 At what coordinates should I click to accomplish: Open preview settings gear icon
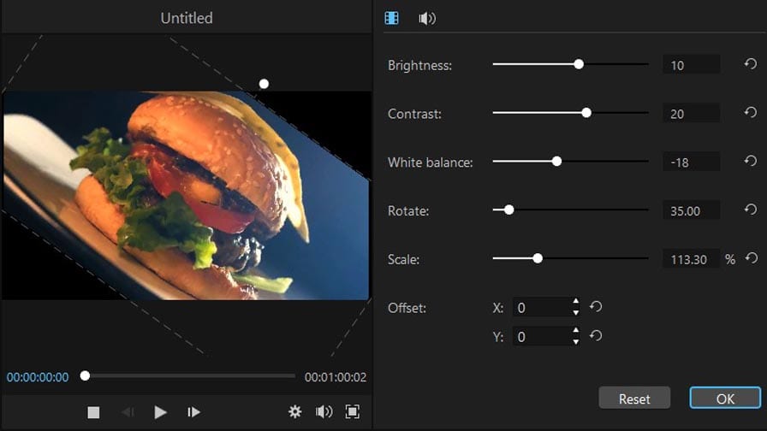[294, 411]
